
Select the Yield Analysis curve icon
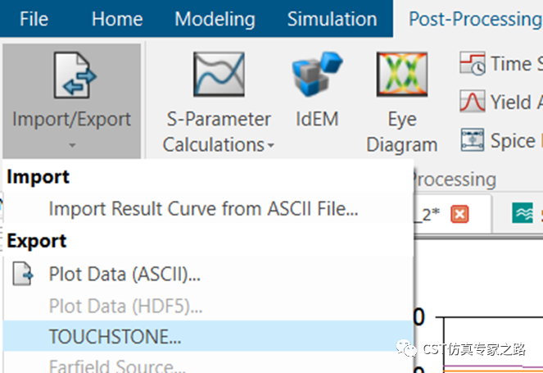[x=472, y=101]
